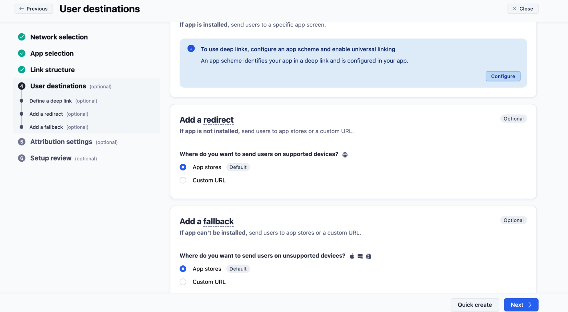Viewport: 568px width, 312px height.
Task: Click the Link structure green checkmark
Action: click(x=22, y=70)
